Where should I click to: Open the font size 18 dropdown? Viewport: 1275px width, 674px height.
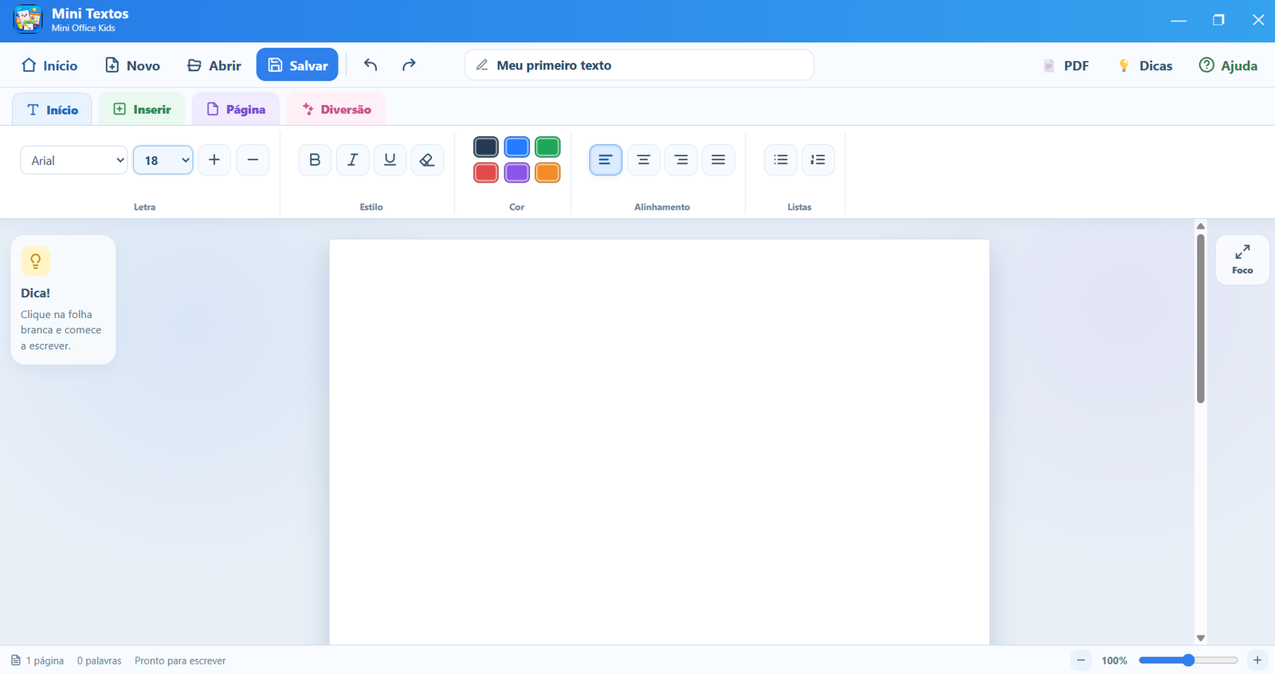coord(163,160)
